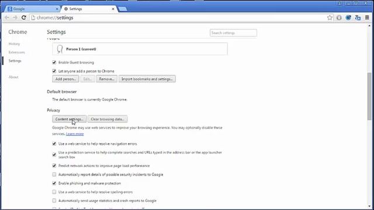Open the Chrome hamburger menu
This screenshot has width=374, height=210.
[x=367, y=17]
